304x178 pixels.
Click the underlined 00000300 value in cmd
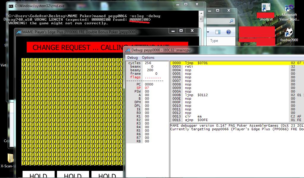(x=139, y=20)
